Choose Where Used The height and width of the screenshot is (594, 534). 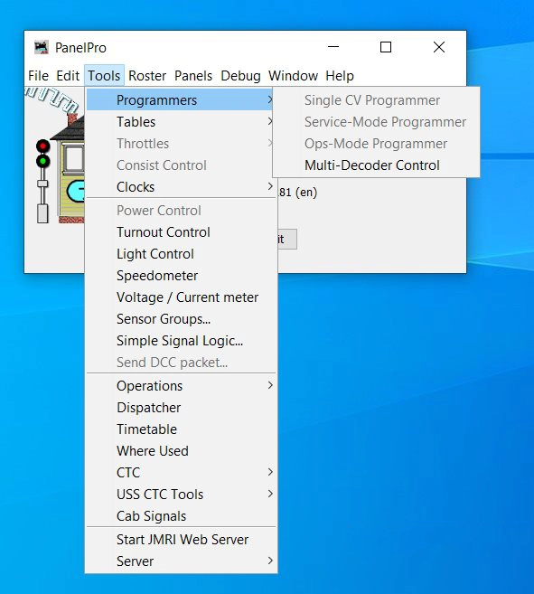coord(181,451)
